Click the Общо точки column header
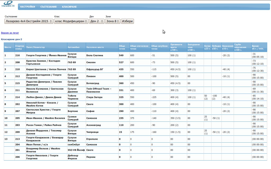271x169 pixels. [122, 47]
